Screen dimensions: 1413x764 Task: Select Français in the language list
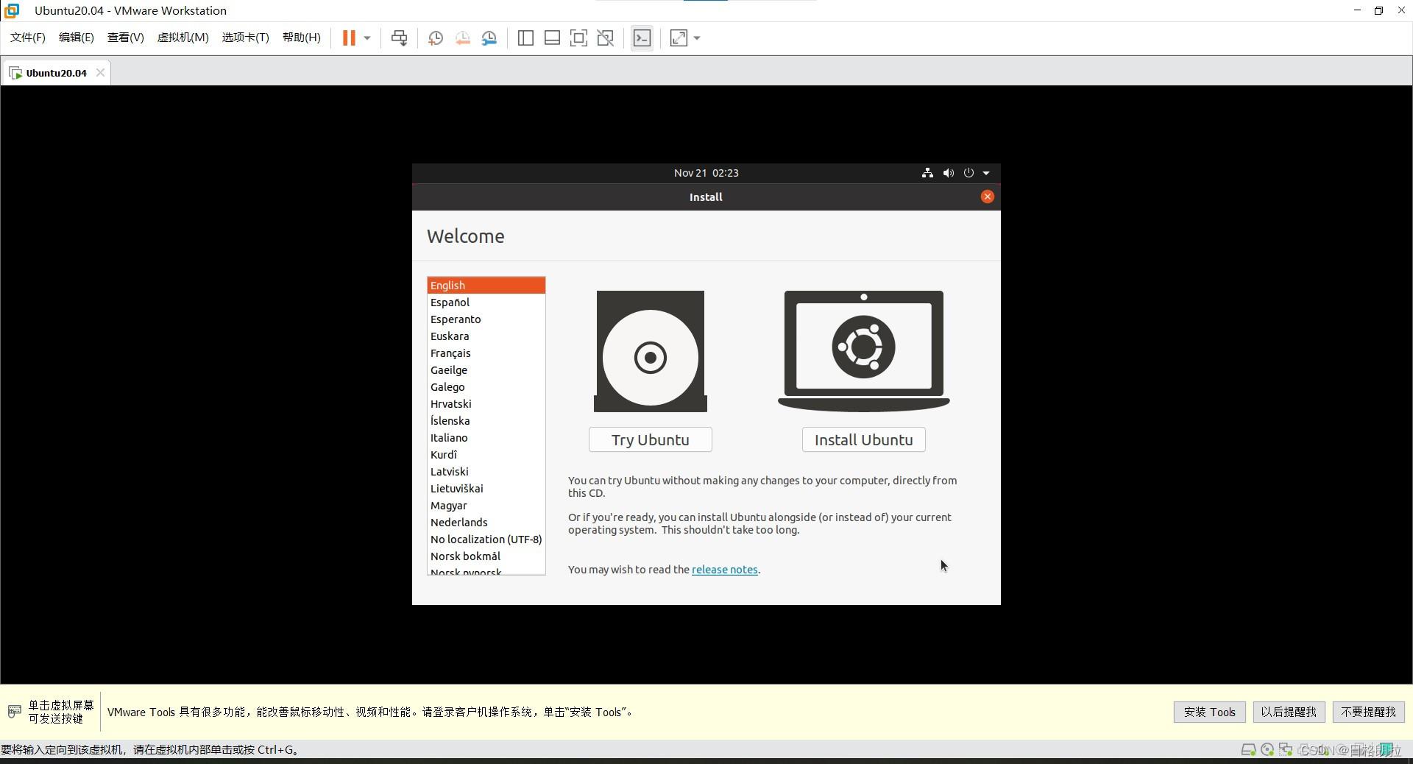(x=486, y=353)
